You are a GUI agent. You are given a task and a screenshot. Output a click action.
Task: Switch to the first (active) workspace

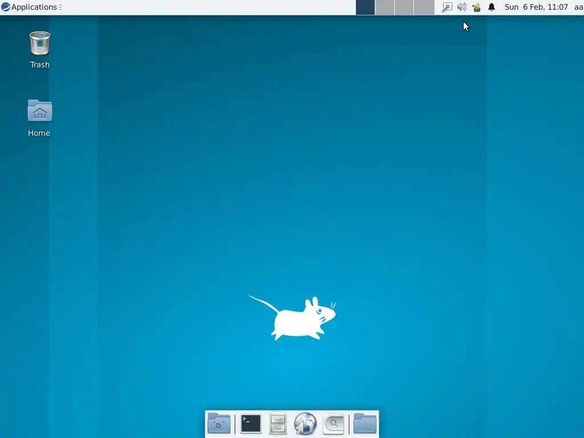365,7
